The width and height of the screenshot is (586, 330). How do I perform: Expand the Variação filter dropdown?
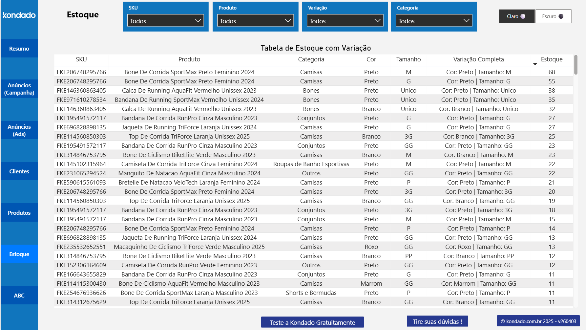pyautogui.click(x=345, y=20)
